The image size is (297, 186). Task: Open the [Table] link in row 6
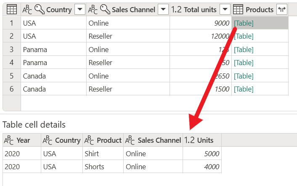(244, 89)
